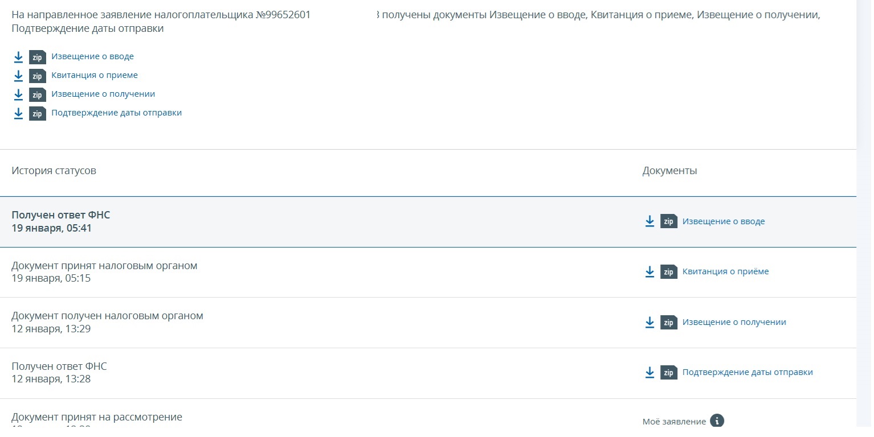Open Извещение о вводе link in Документы column
874x437 pixels.
pyautogui.click(x=724, y=221)
